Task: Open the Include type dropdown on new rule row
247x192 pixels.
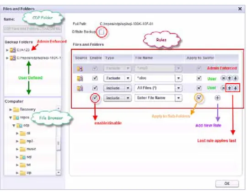Action: (x=118, y=98)
